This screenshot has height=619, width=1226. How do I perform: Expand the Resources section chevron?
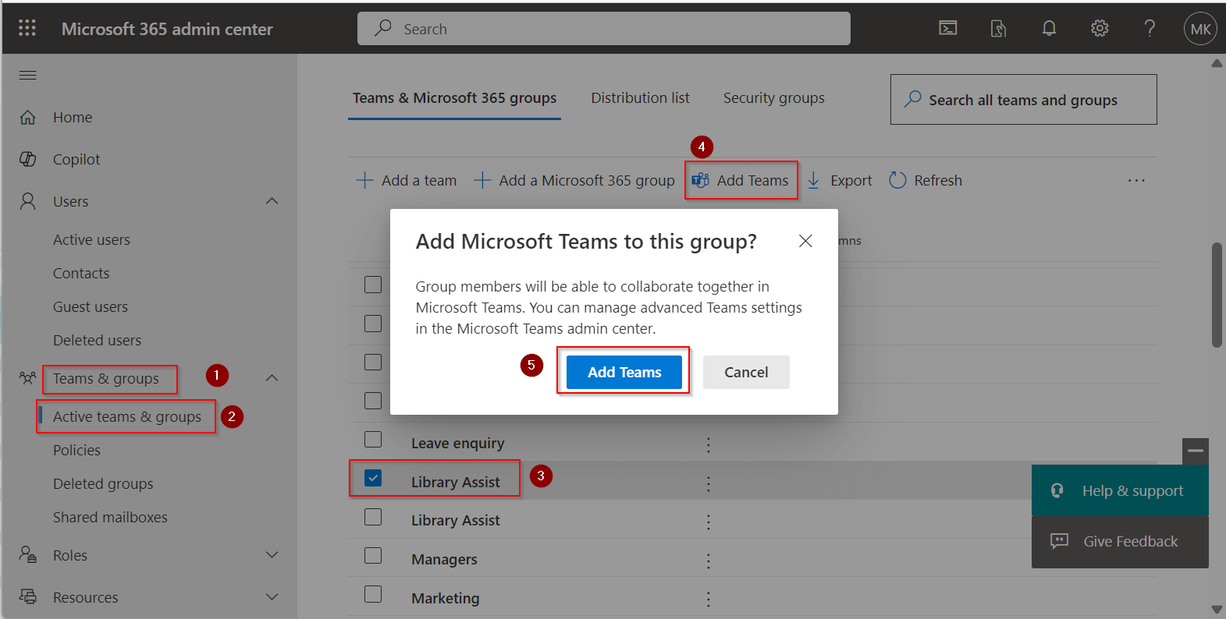tap(272, 597)
